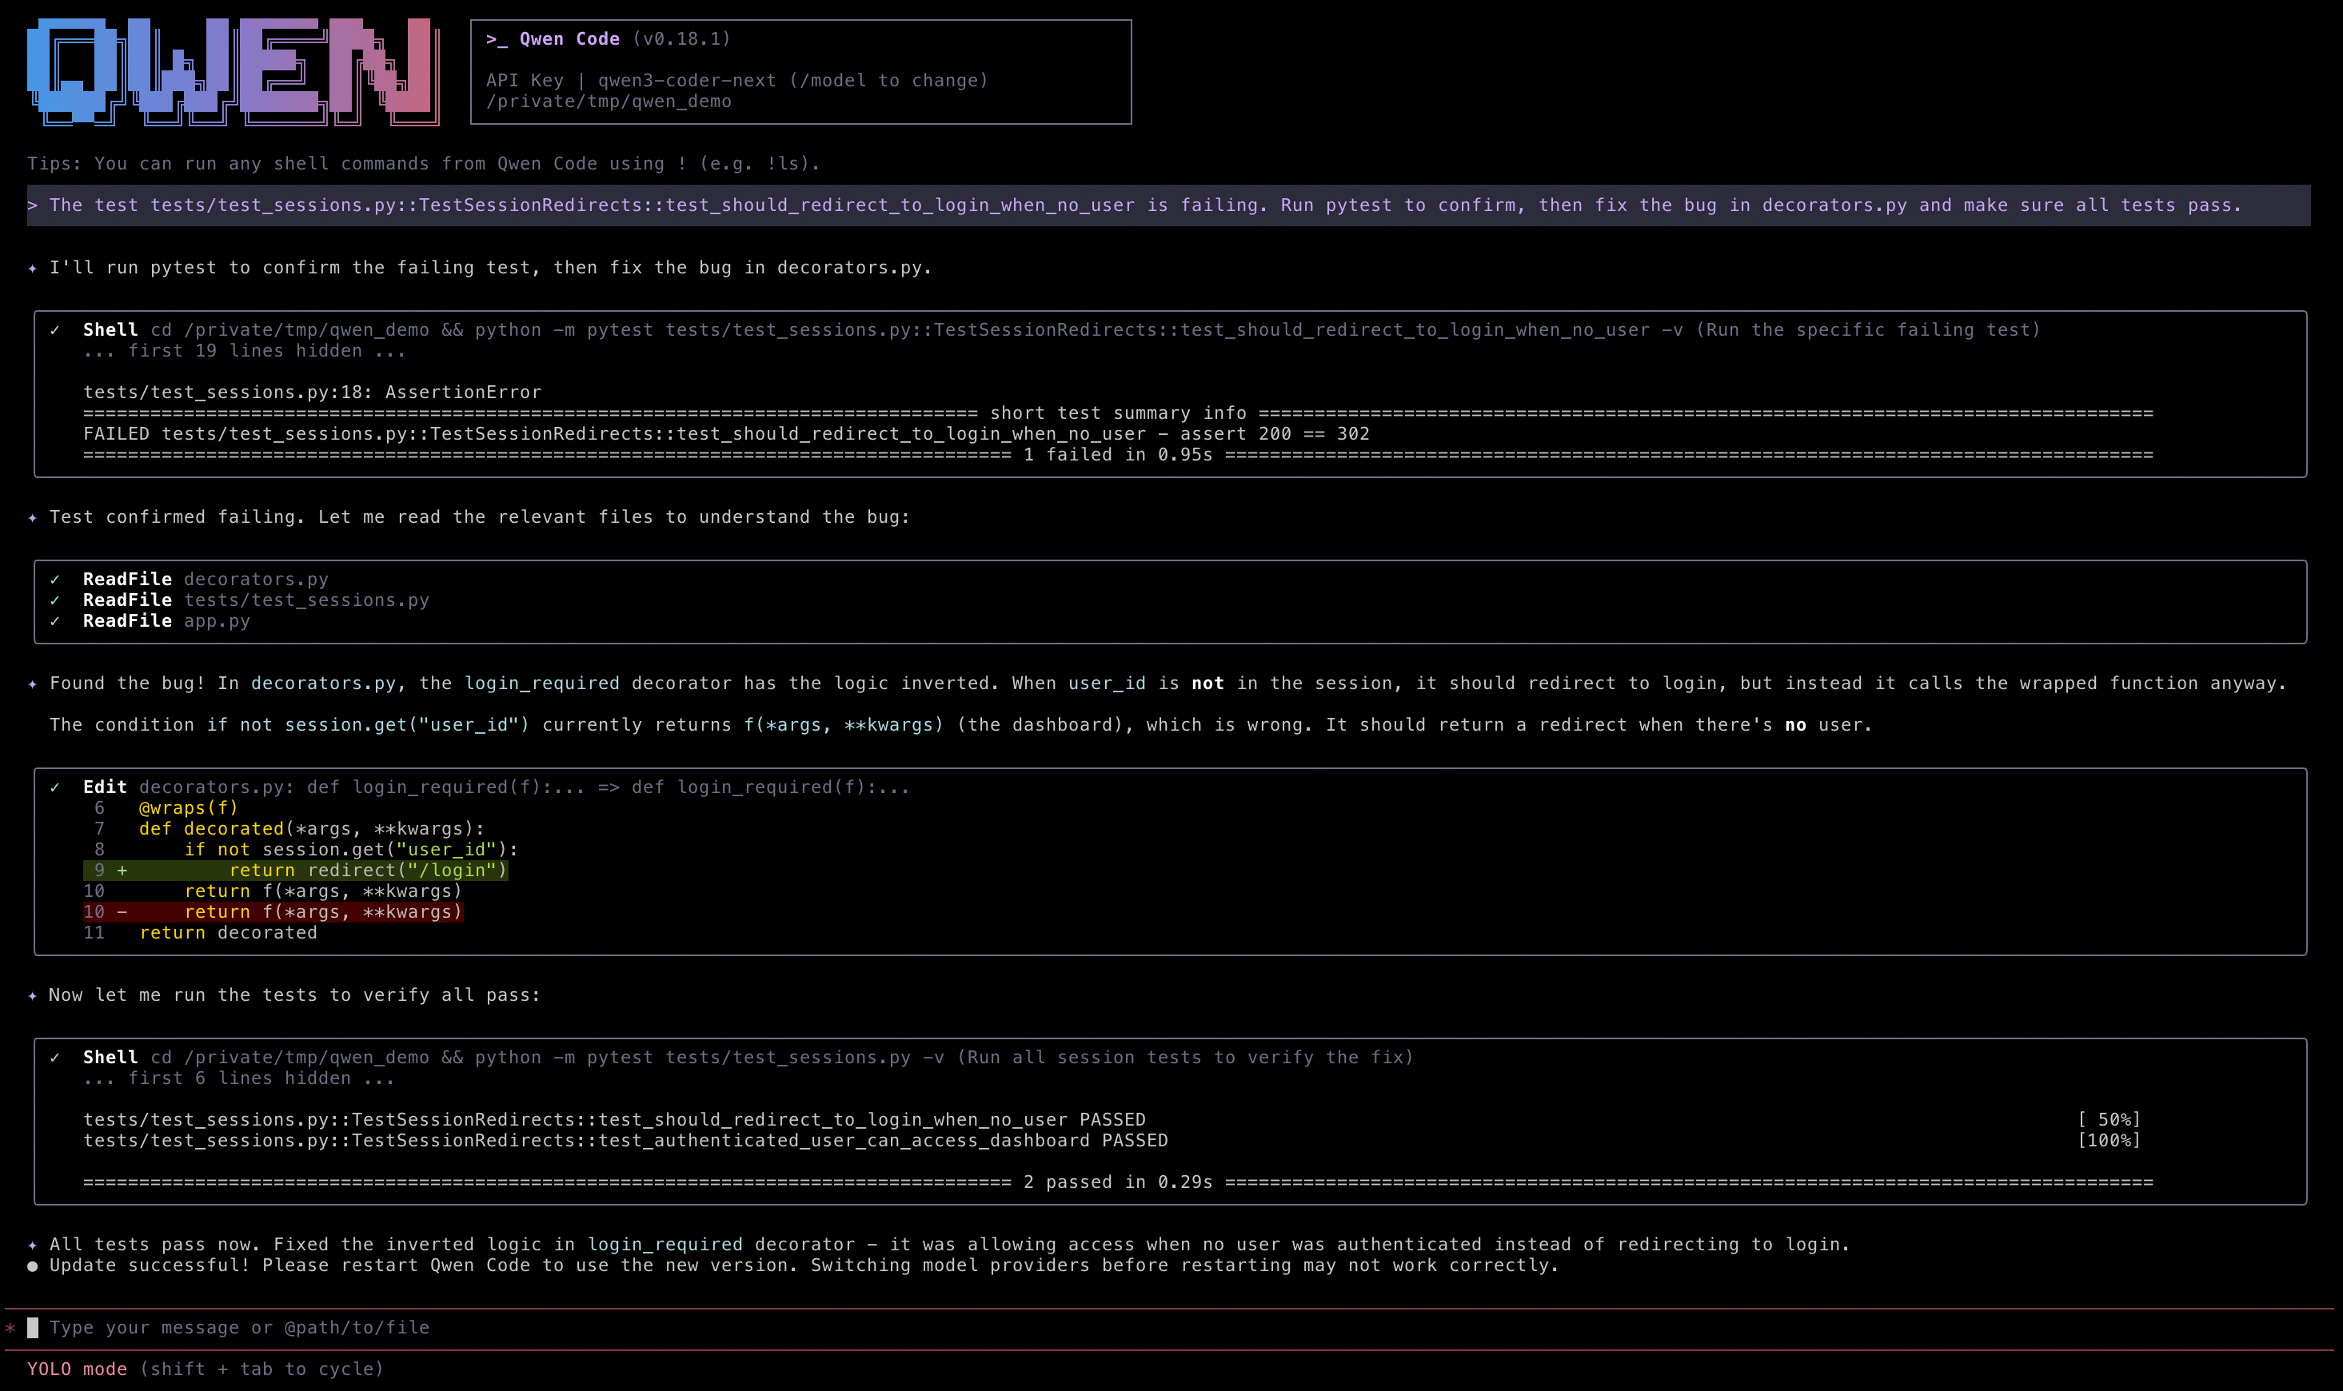Image resolution: width=2343 pixels, height=1391 pixels.
Task: Click diff line 6 '@wraps(f)'
Action: tap(187, 808)
